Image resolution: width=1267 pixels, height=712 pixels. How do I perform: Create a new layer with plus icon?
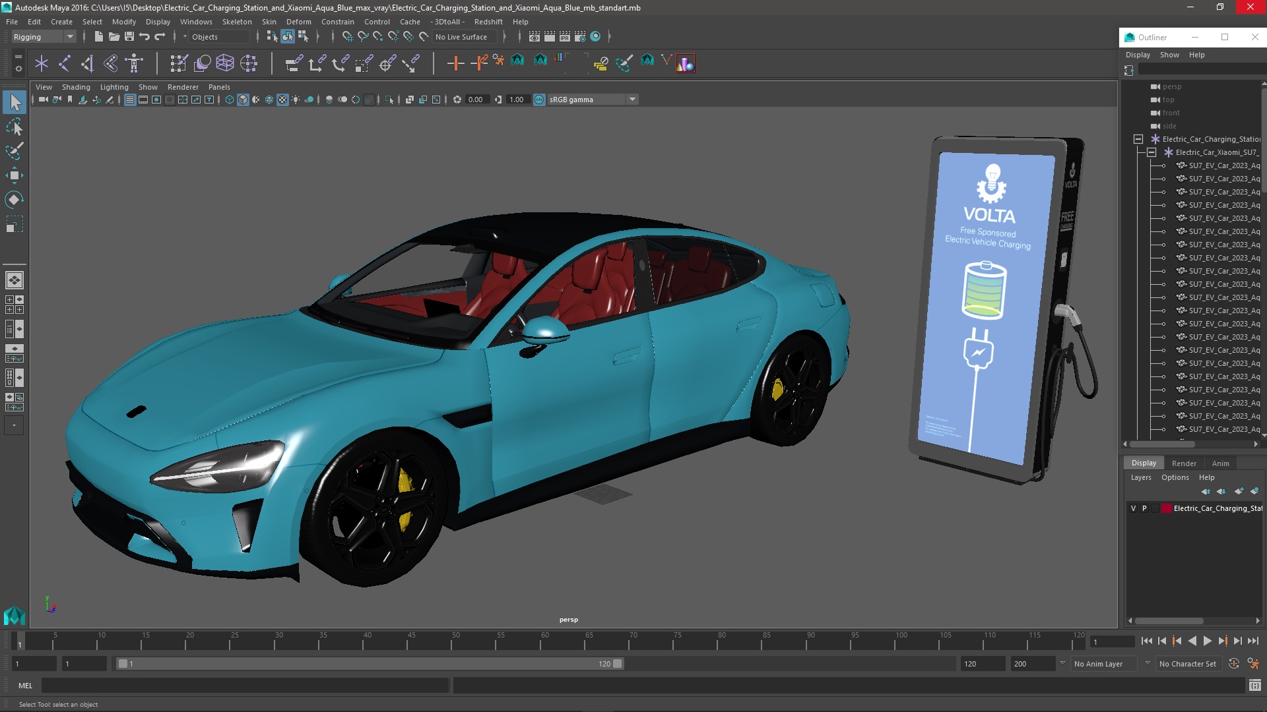pyautogui.click(x=1239, y=491)
